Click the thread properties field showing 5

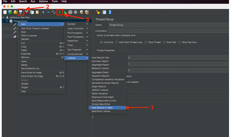(178, 58)
